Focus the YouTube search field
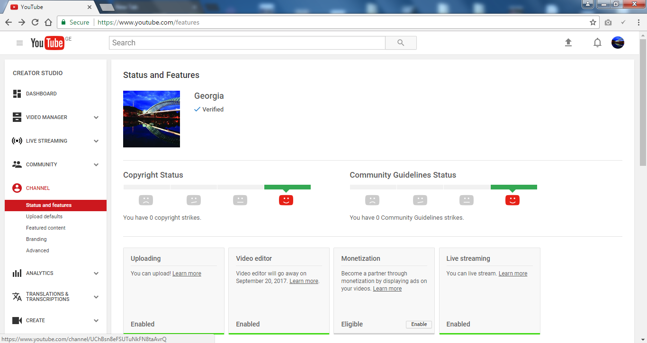This screenshot has width=647, height=343. [x=247, y=43]
